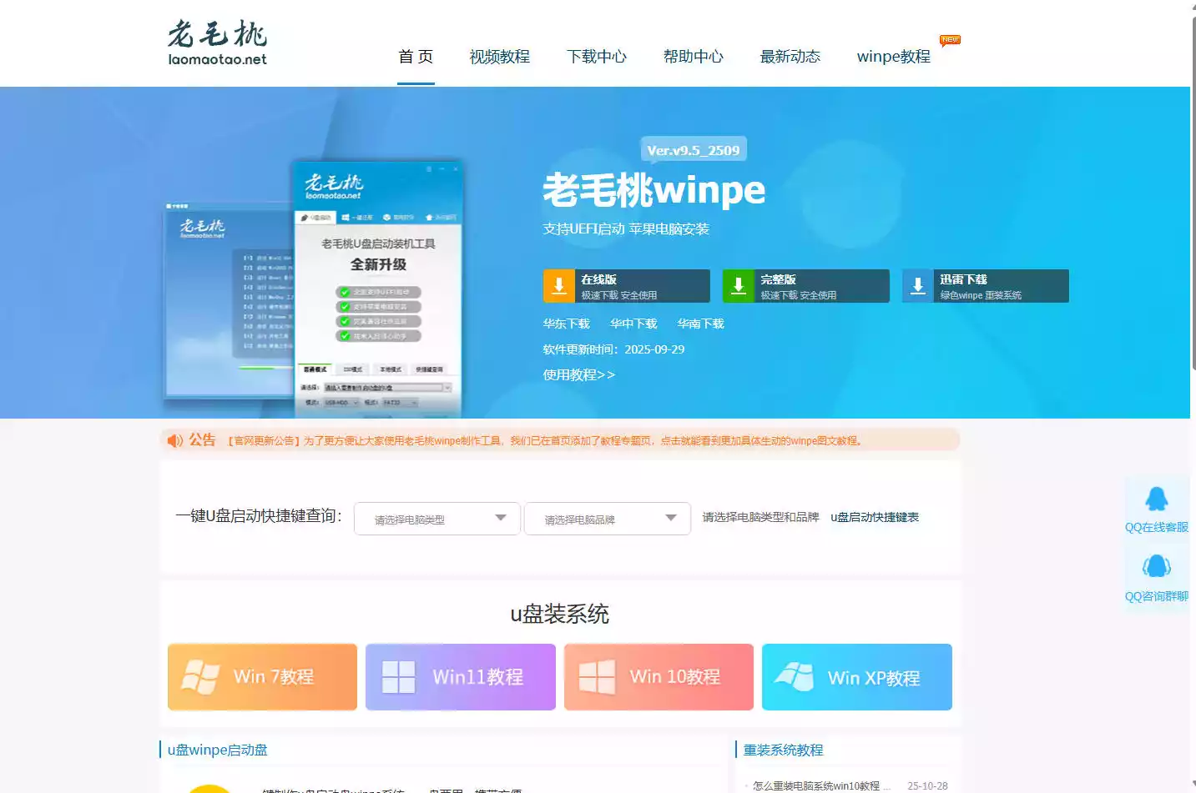Choose the 华中下载 mirror link

(633, 324)
